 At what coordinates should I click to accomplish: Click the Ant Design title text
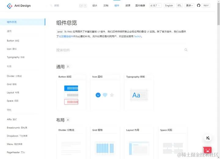pyautogui.click(x=22, y=5)
